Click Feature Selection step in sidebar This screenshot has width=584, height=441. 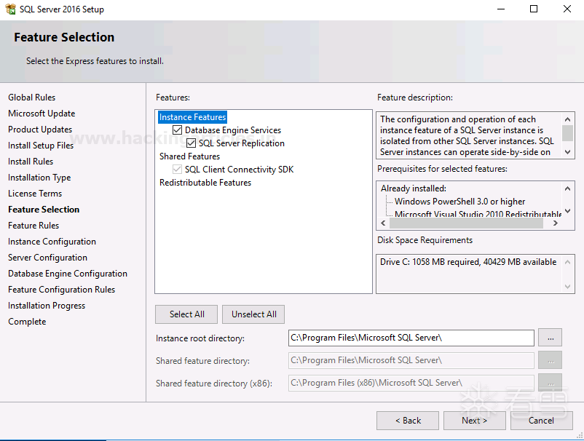pyautogui.click(x=44, y=210)
